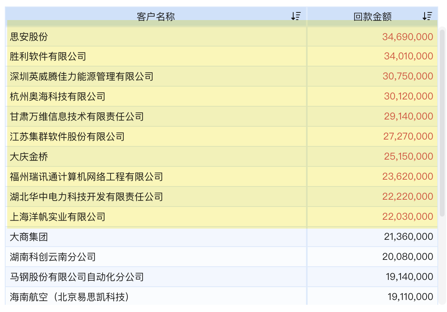Select 马钢股份有限公司自动化分公司 customer cell

point(156,277)
